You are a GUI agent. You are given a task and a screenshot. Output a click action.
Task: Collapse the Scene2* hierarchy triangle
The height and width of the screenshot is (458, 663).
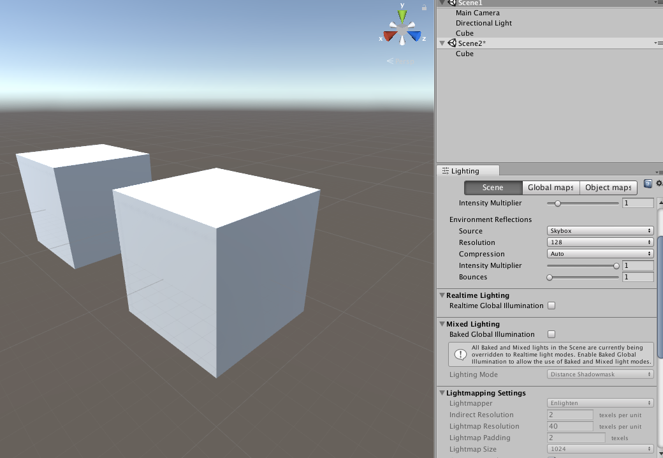[442, 43]
